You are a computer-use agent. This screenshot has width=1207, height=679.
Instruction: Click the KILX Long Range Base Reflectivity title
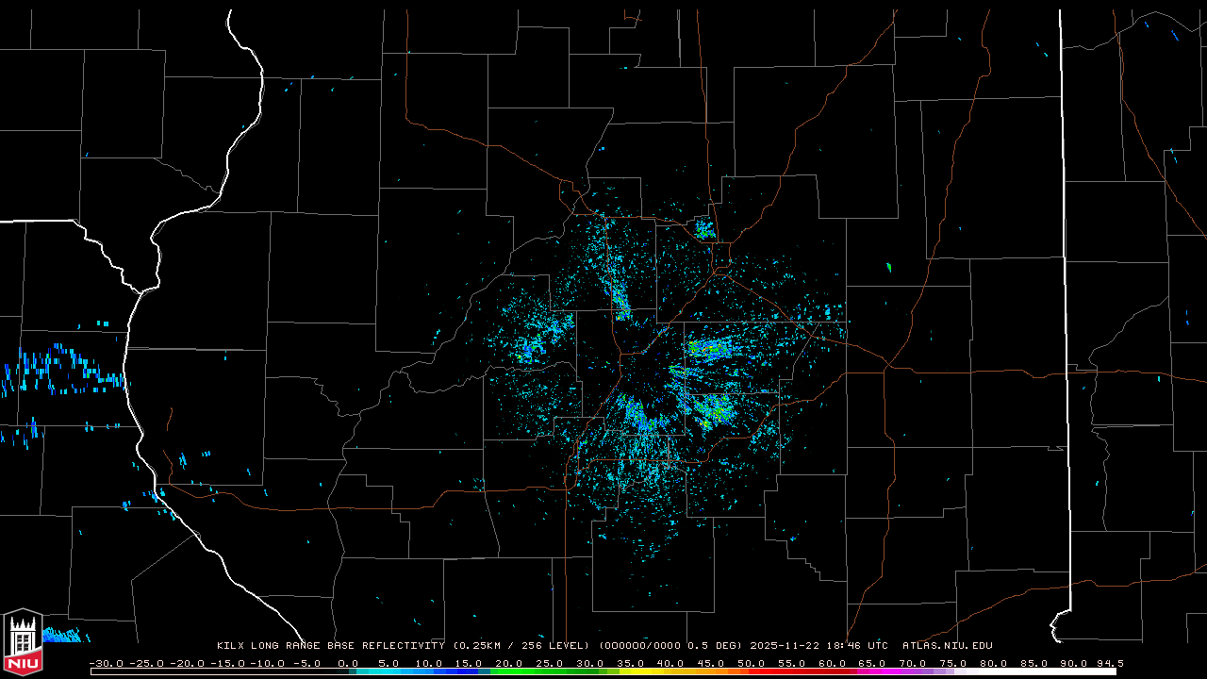click(330, 646)
